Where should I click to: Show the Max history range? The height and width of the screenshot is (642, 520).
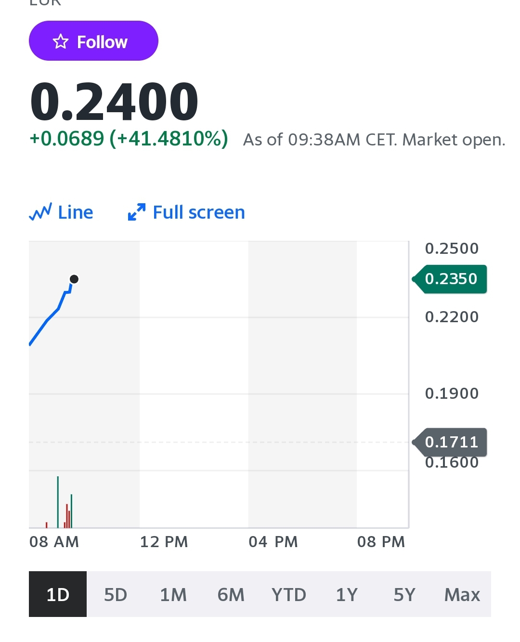pyautogui.click(x=462, y=594)
